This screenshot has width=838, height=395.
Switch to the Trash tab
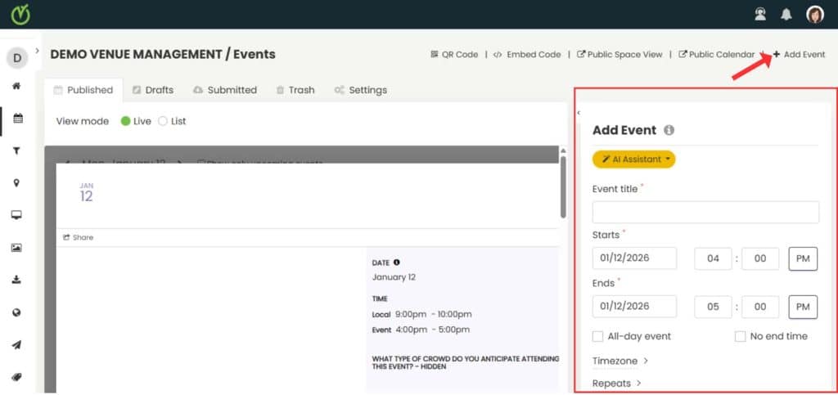(295, 90)
